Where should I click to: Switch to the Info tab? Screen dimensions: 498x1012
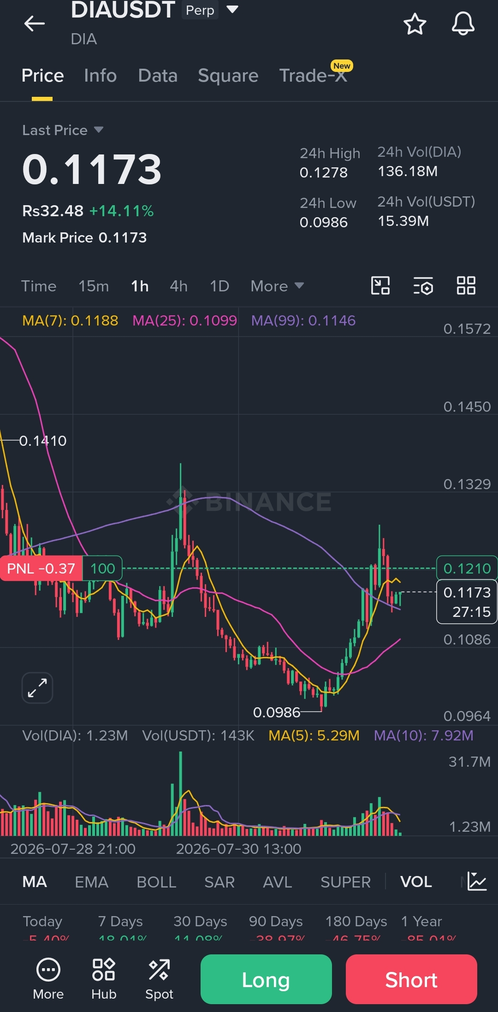pos(101,76)
